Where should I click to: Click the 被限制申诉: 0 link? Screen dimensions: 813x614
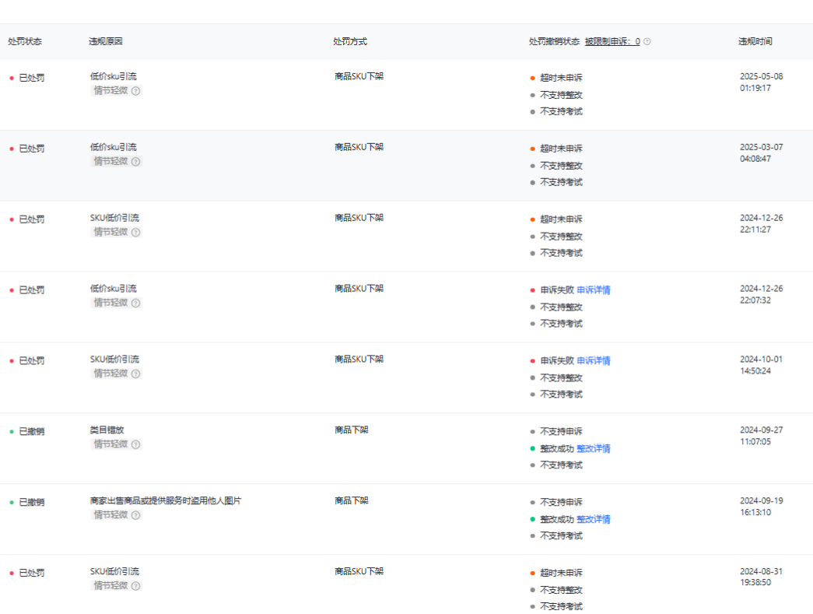612,42
